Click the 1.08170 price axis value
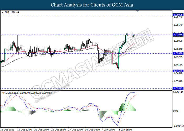Image resolution: width=184 pixels, height=131 pixels. 178,25
